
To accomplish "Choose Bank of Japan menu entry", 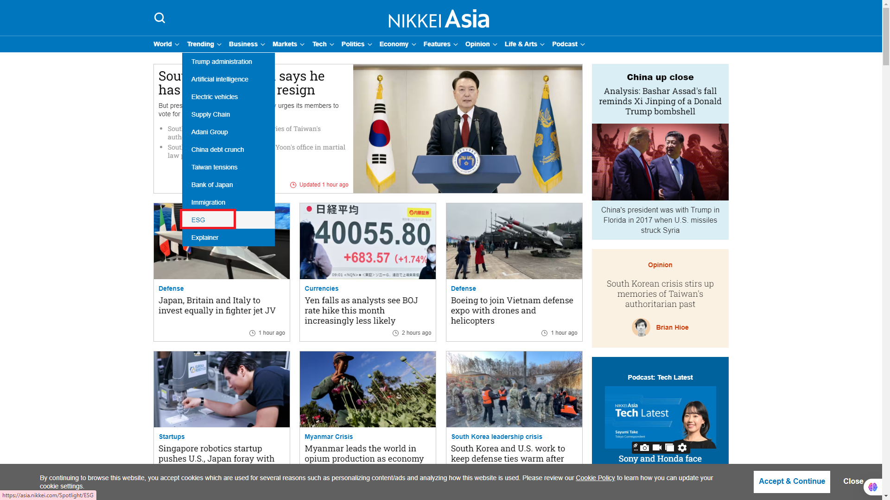I will [212, 185].
